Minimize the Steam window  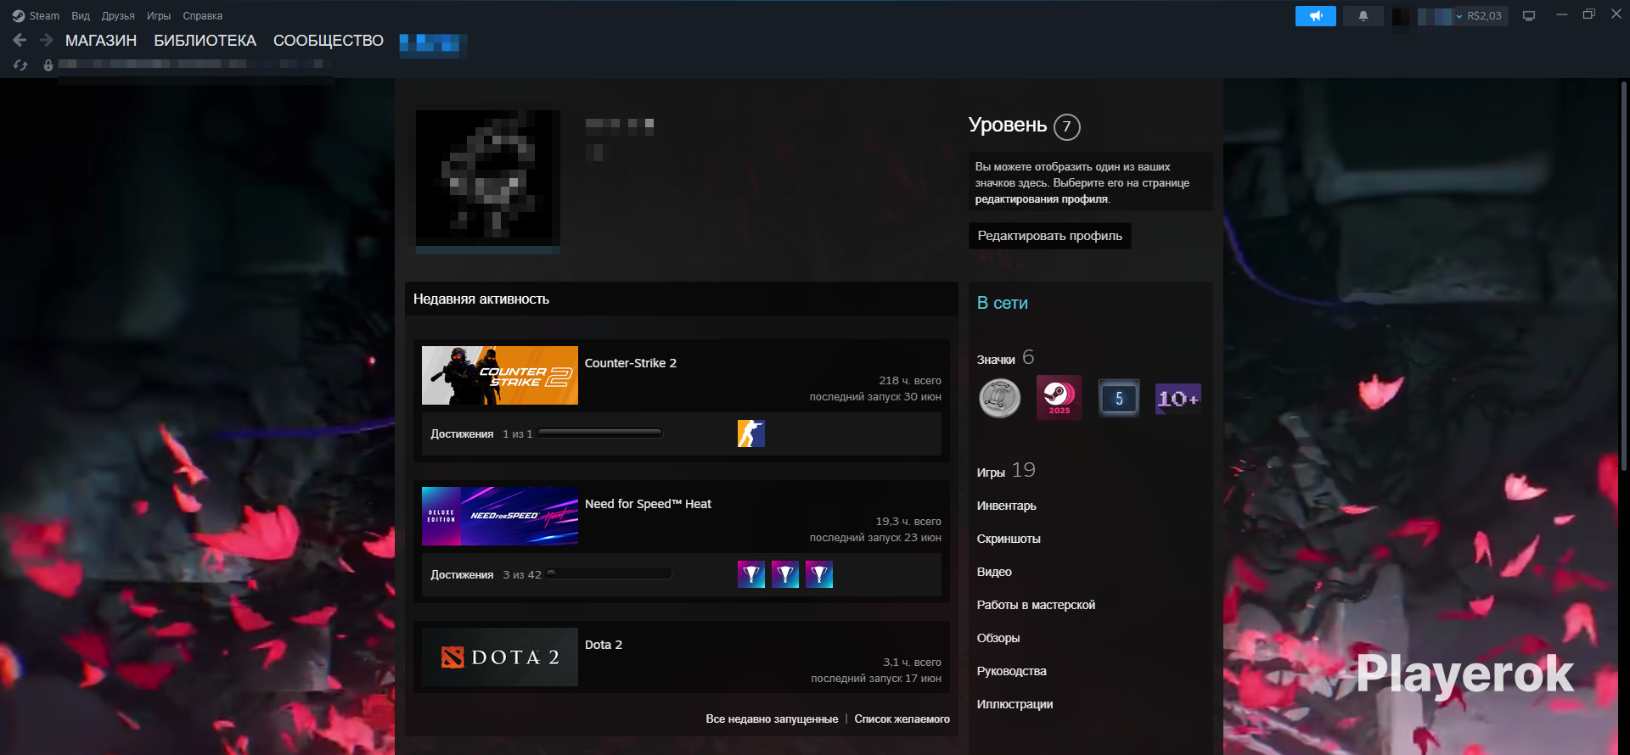pyautogui.click(x=1561, y=14)
